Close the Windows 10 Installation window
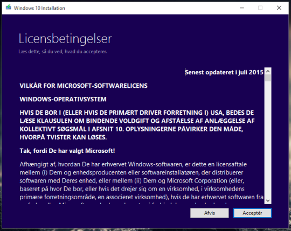 click(x=279, y=8)
